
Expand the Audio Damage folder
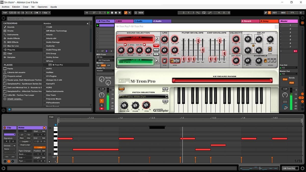coord(44,42)
